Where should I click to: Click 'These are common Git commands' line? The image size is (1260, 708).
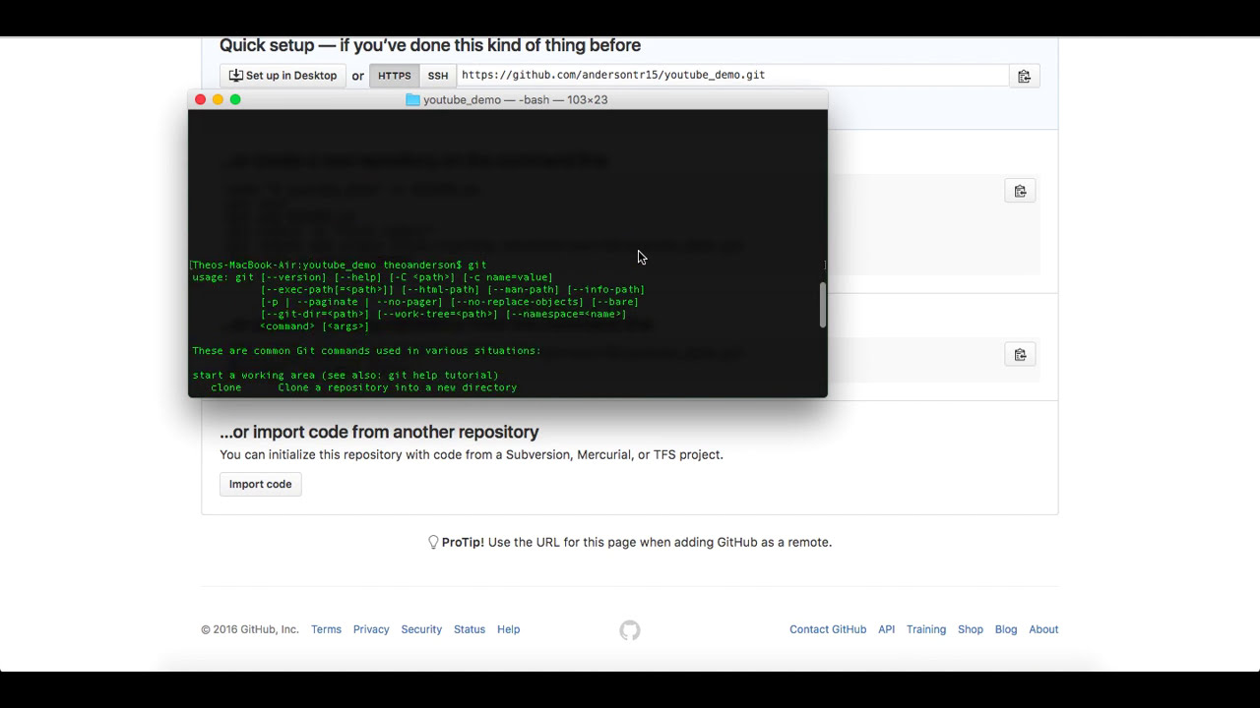[366, 351]
